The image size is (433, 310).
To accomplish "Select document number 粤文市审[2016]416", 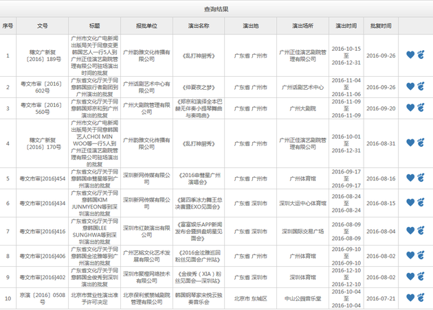I will click(43, 231).
